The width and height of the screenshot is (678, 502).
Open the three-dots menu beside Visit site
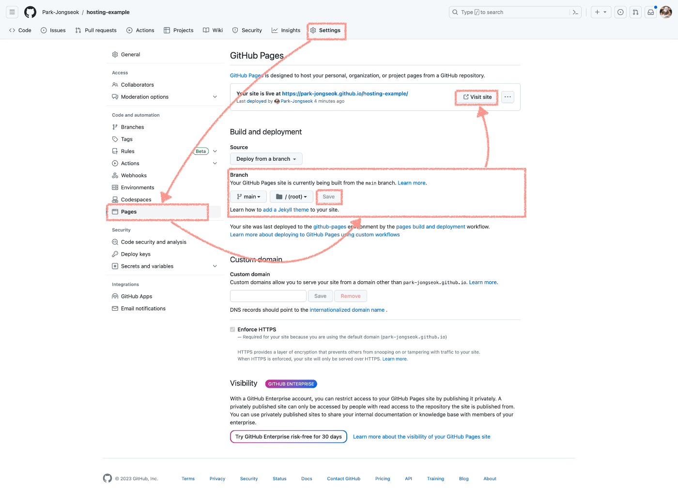(x=508, y=97)
